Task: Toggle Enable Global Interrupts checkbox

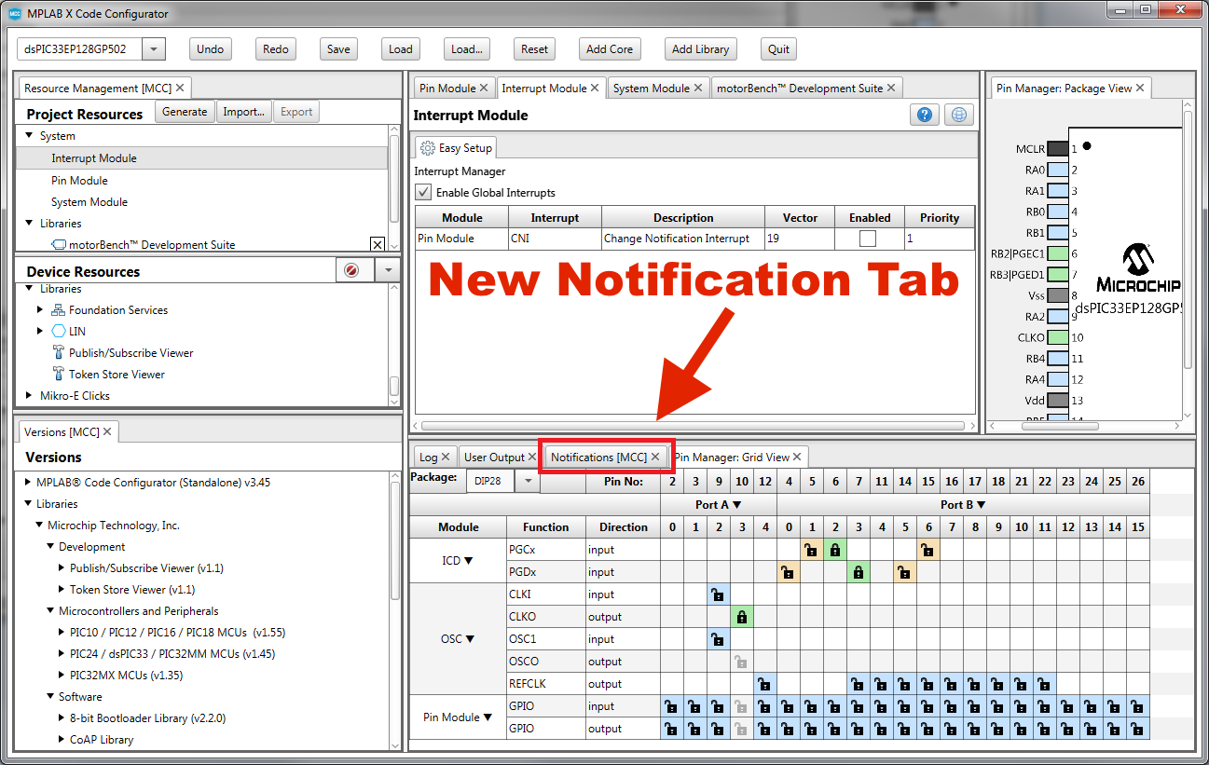Action: pos(424,193)
